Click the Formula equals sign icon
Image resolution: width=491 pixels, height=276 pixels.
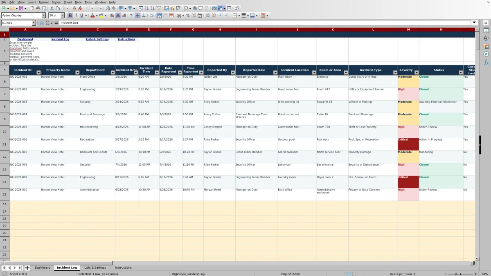(x=56, y=23)
